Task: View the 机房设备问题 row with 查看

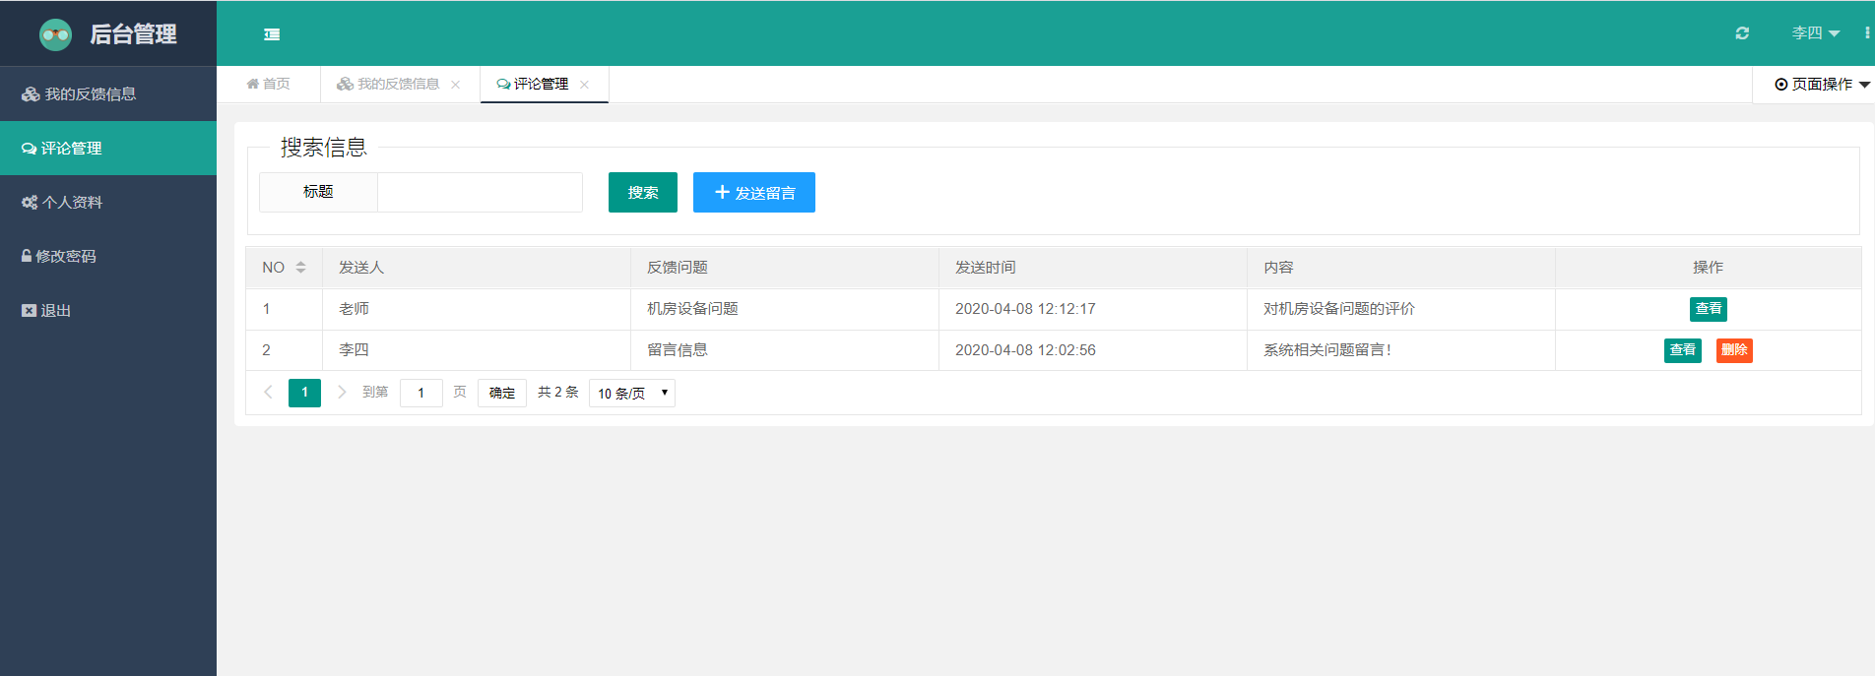Action: click(1709, 309)
